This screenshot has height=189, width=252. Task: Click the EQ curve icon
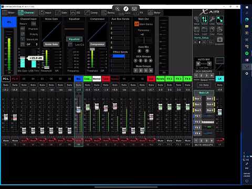click(x=73, y=13)
